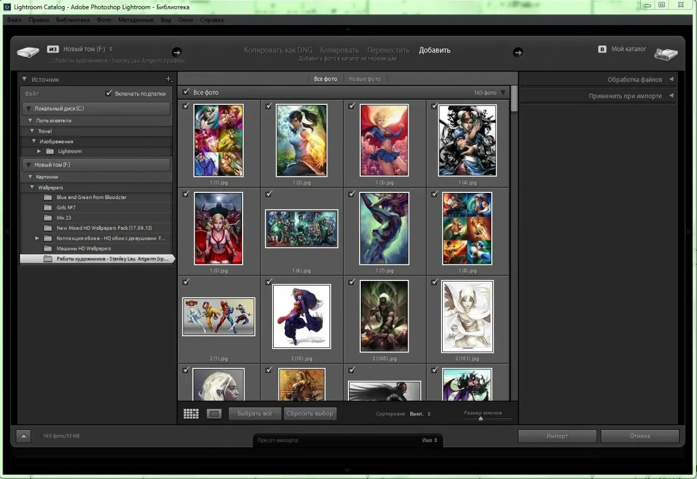
Task: Collapse the Пользователи tree node
Action: 31,120
